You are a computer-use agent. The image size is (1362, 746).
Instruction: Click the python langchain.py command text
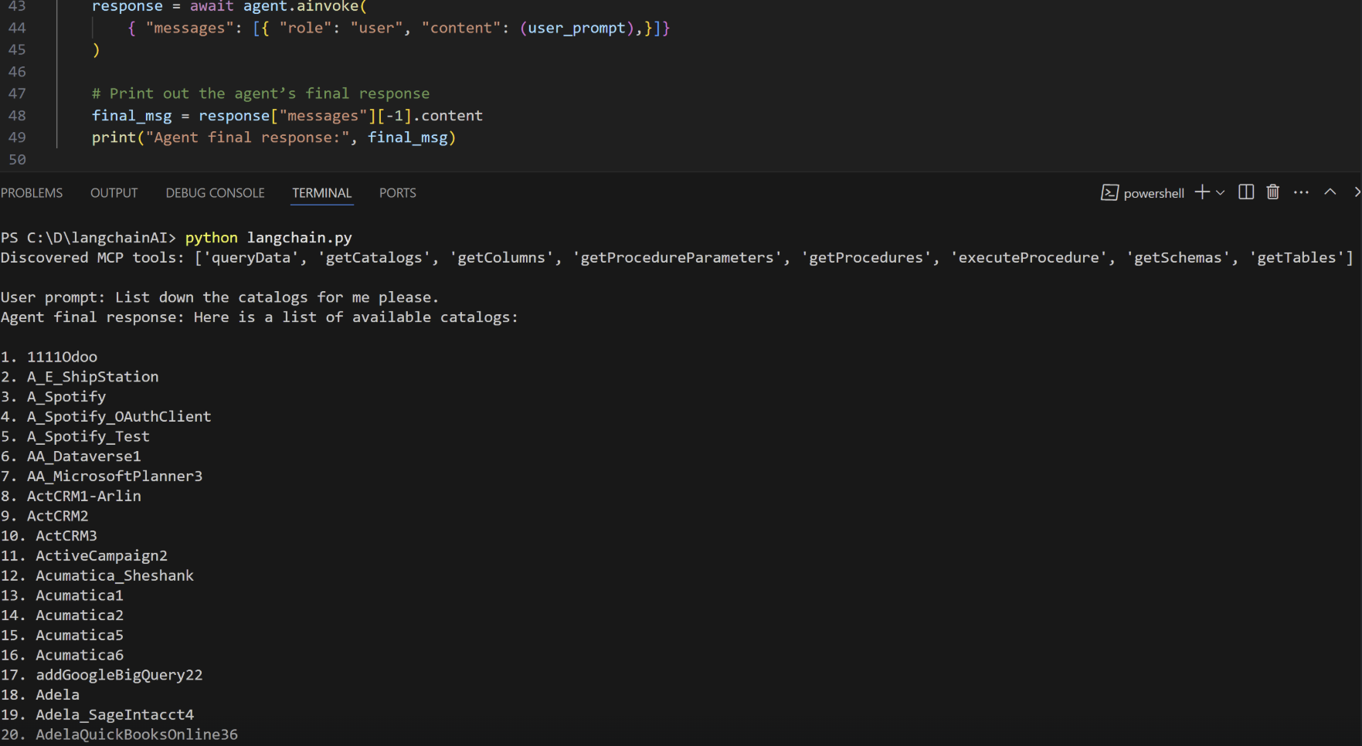(268, 238)
